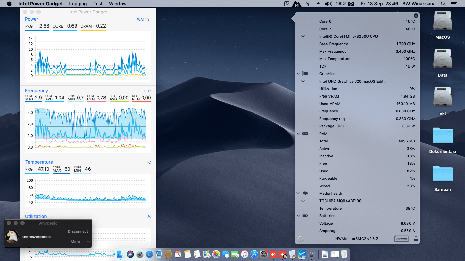Click the Media health drive icon
The height and width of the screenshot is (261, 465).
point(305,193)
